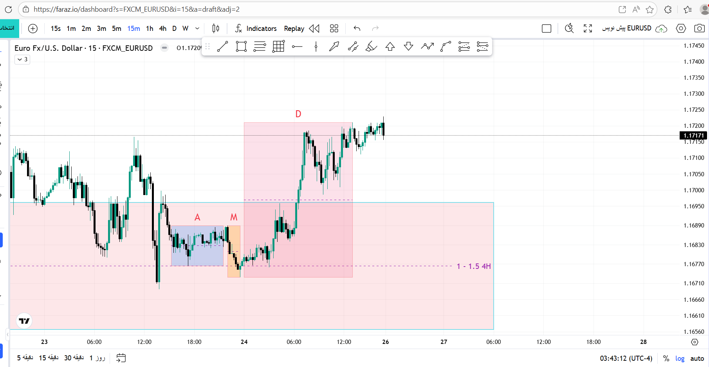This screenshot has height=367, width=709.
Task: Open the layout grid selector icon
Action: [x=334, y=29]
